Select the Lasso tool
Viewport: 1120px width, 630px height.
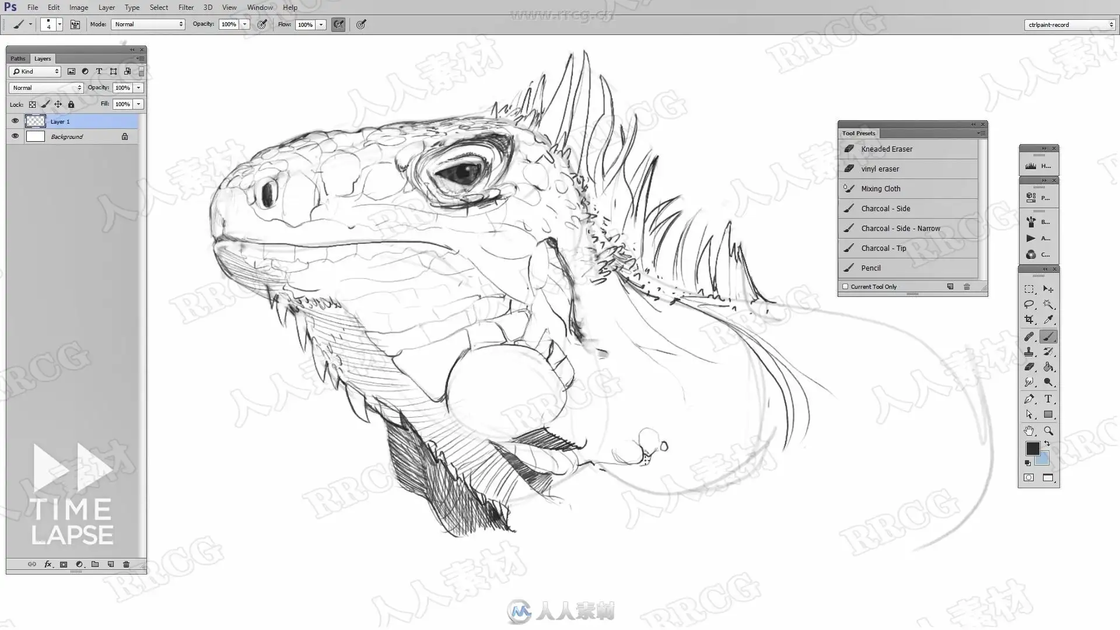(x=1029, y=304)
